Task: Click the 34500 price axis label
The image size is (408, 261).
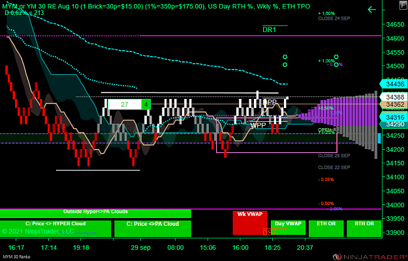Action: [x=395, y=66]
